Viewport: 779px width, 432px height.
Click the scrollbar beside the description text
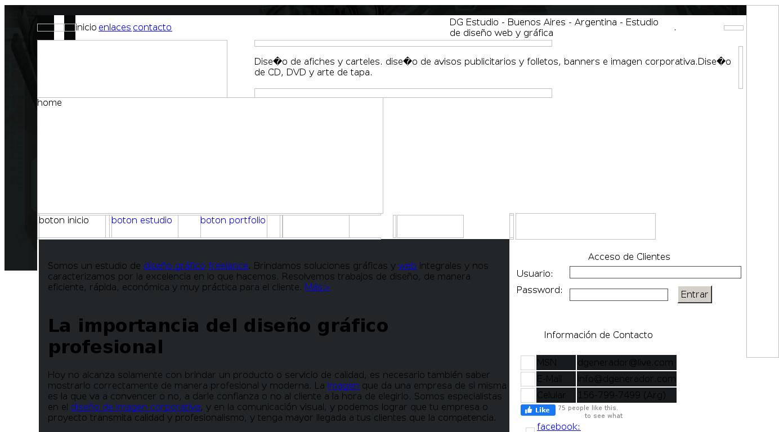tap(740, 67)
